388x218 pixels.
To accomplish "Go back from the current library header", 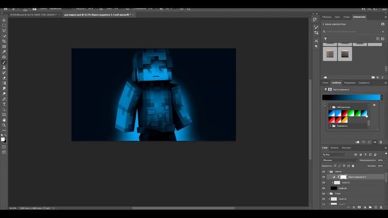I will pyautogui.click(x=323, y=24).
